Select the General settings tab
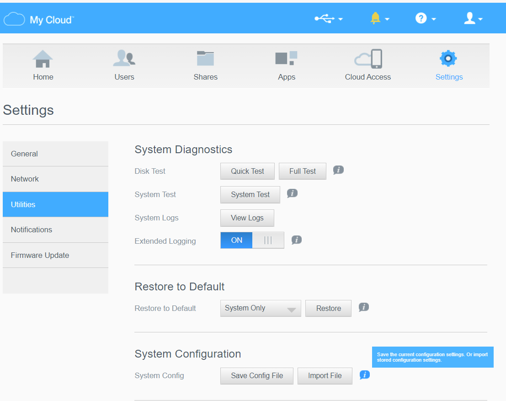The width and height of the screenshot is (506, 401). [x=55, y=154]
